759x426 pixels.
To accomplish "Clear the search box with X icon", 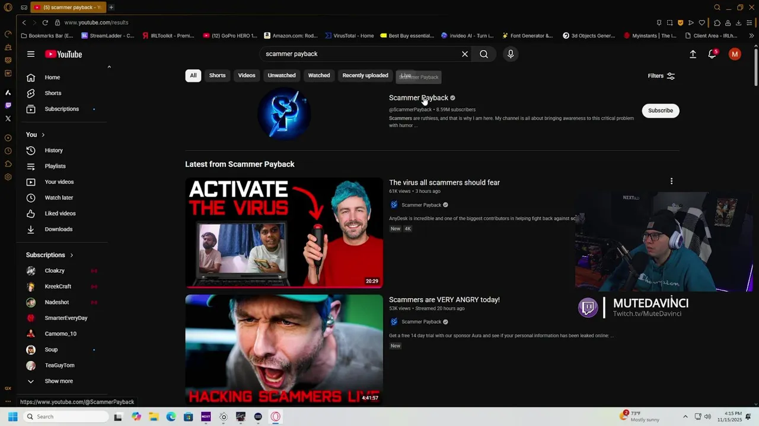I will tap(465, 54).
